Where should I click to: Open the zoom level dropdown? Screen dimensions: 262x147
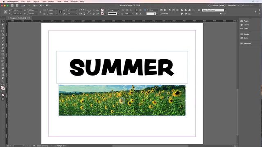pyautogui.click(x=29, y=5)
